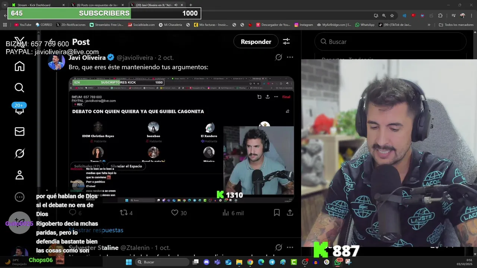Click Grok icon on Sylvester Staline's reply
Image resolution: width=477 pixels, height=268 pixels.
pyautogui.click(x=278, y=248)
